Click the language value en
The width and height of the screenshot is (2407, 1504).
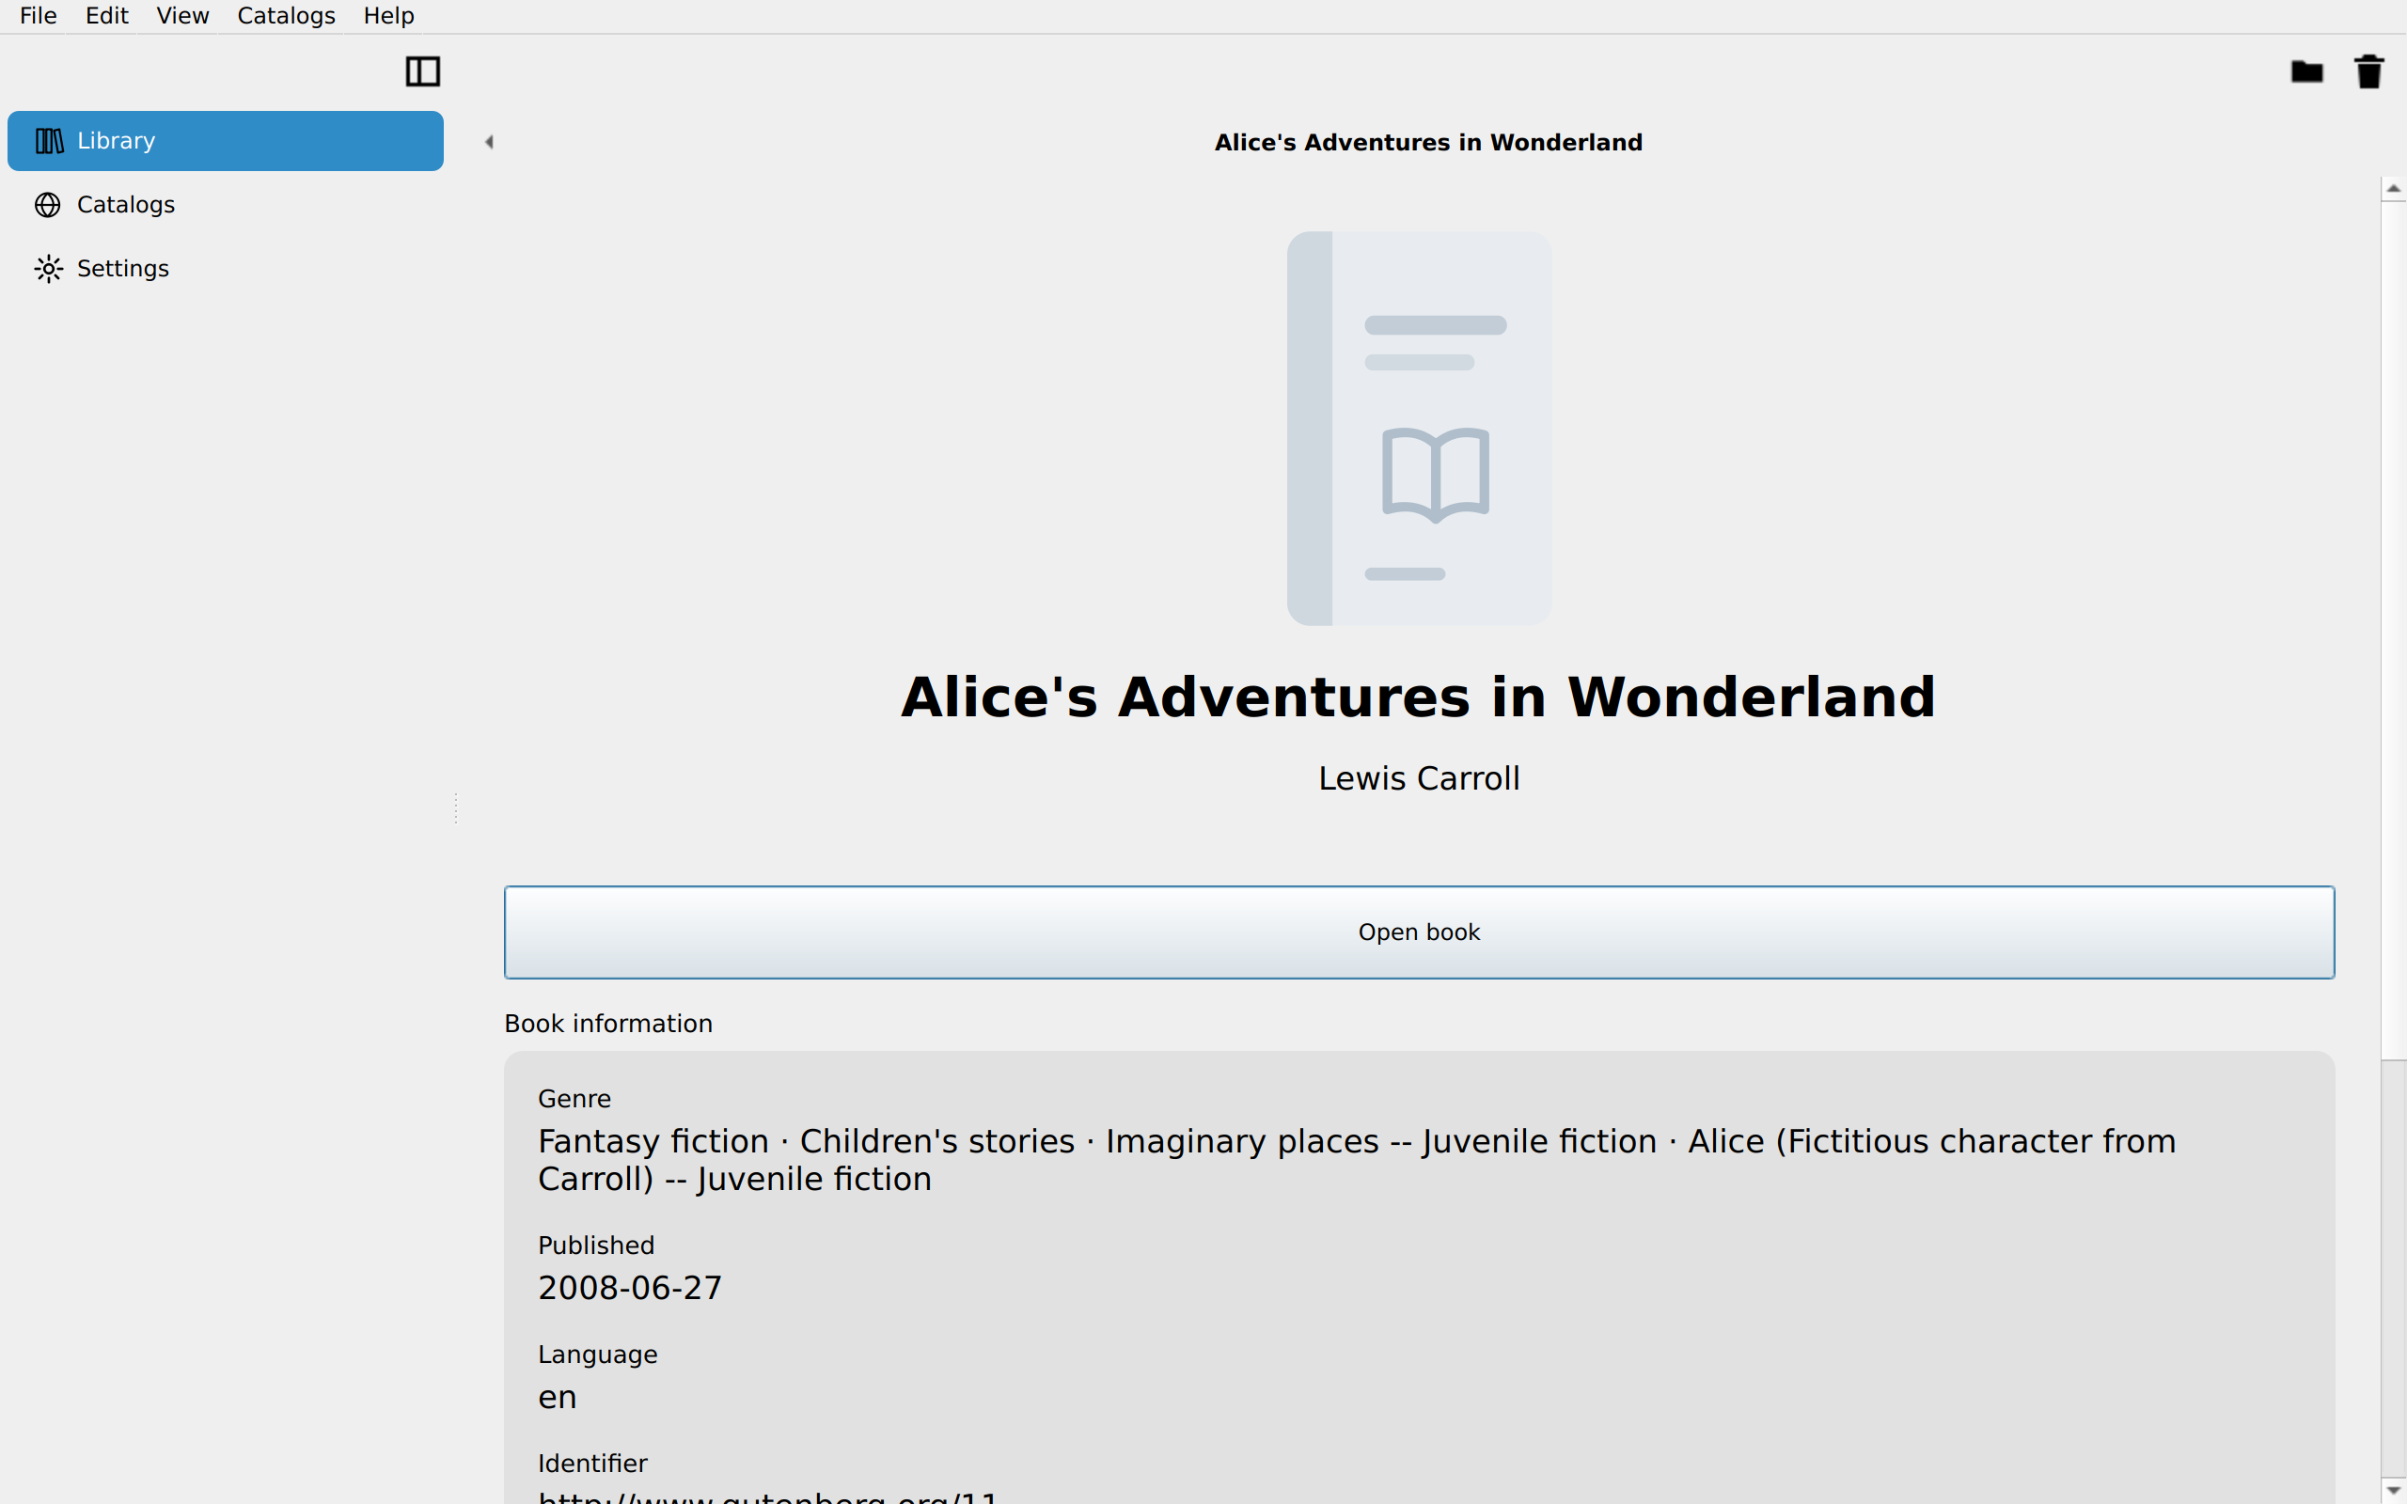(557, 1398)
